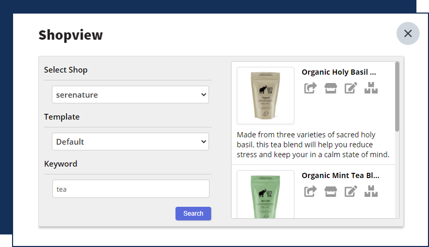Screen dimensions: 429x247
Task: Click inventory boxes icon for Organic Holy Basil
Action: (x=371, y=88)
